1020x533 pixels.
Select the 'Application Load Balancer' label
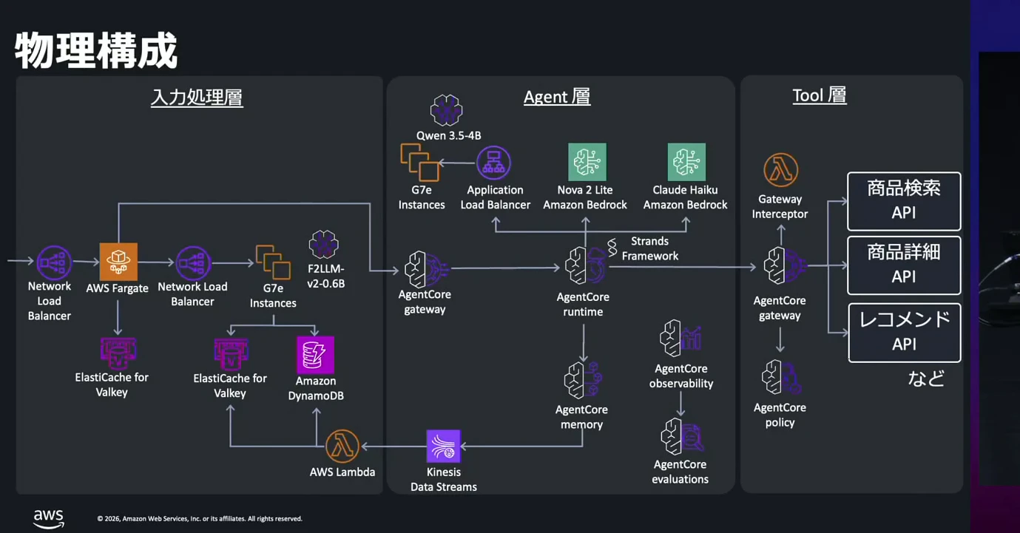click(x=495, y=197)
